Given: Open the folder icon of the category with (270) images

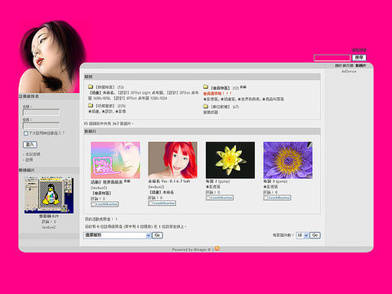Looking at the screenshot, I should click(x=91, y=105).
